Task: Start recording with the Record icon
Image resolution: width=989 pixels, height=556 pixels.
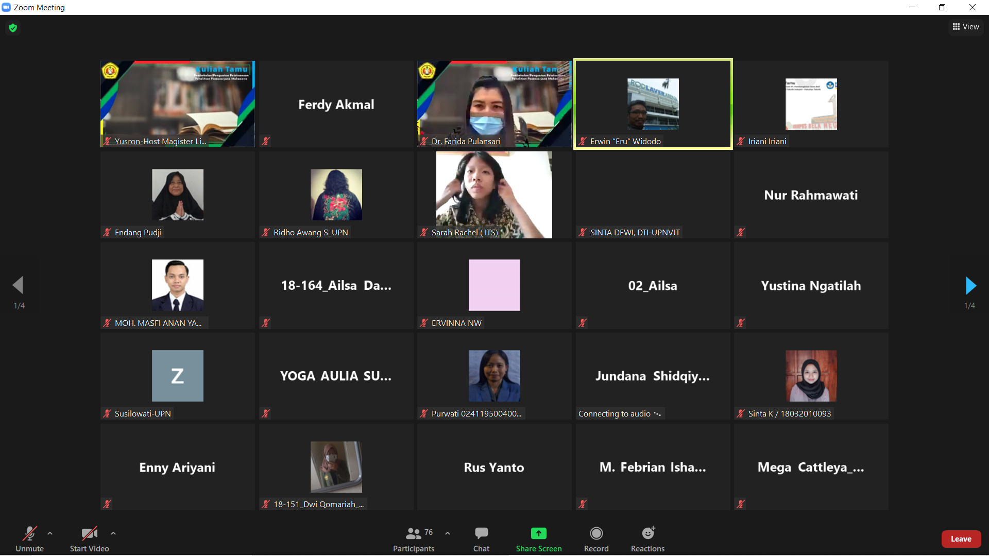Action: pos(596,533)
